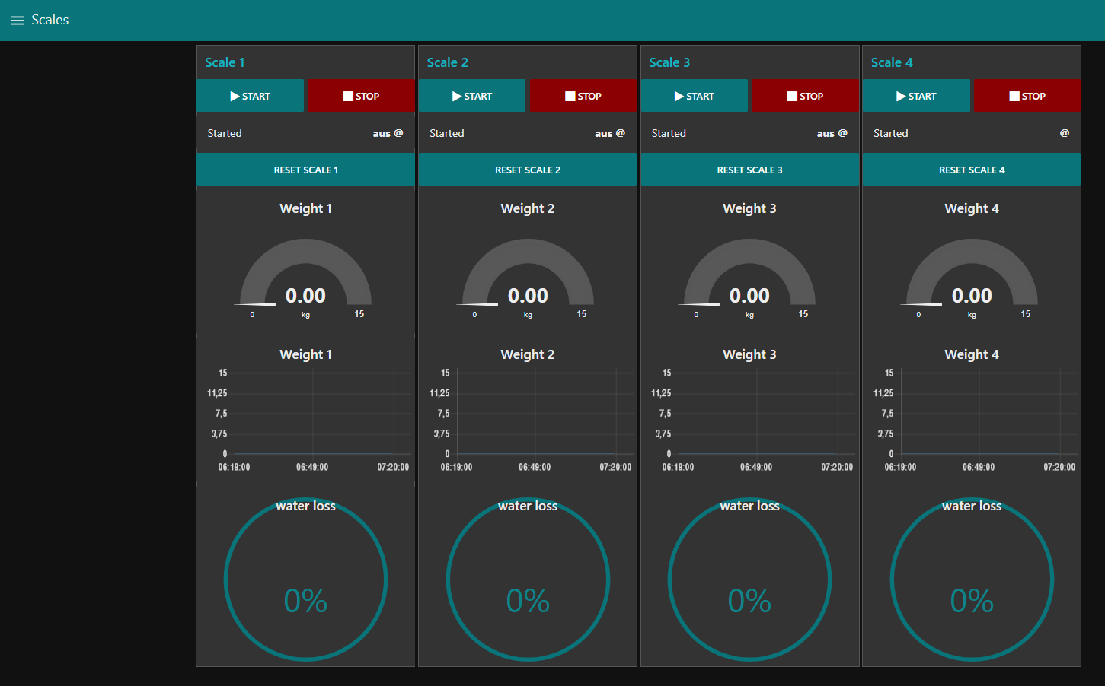1105x686 pixels.
Task: Click the Reset Scale 2 button
Action: 528,170
